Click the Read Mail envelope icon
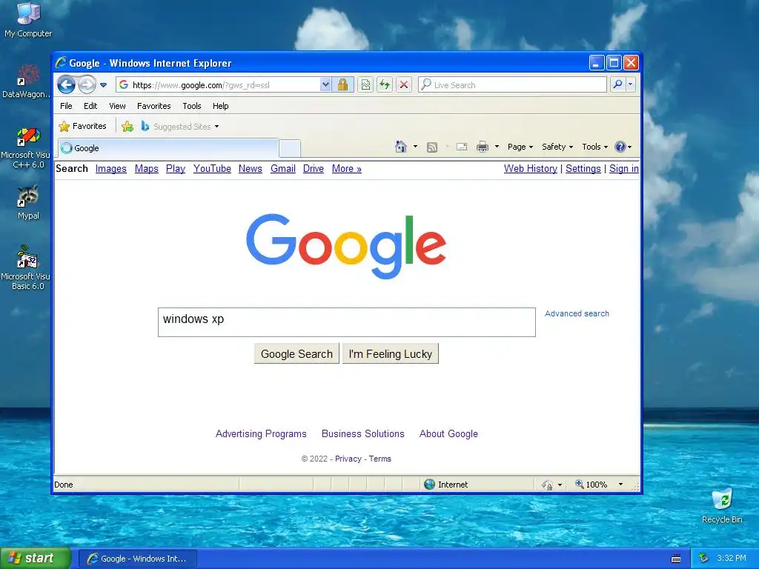Screen dimensions: 759x569 462,147
